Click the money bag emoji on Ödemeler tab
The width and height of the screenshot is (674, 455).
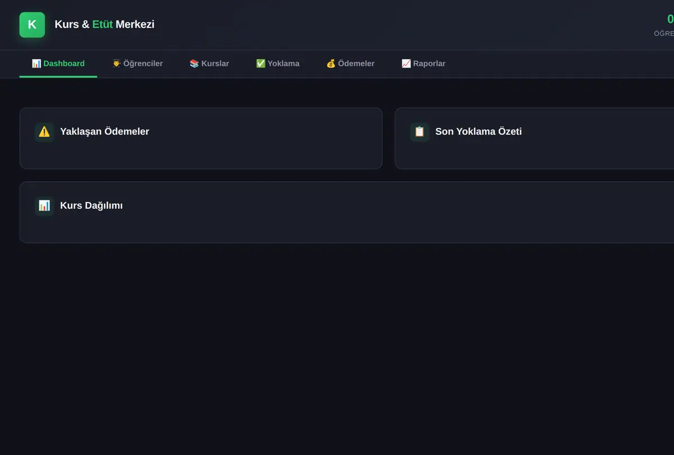point(331,63)
